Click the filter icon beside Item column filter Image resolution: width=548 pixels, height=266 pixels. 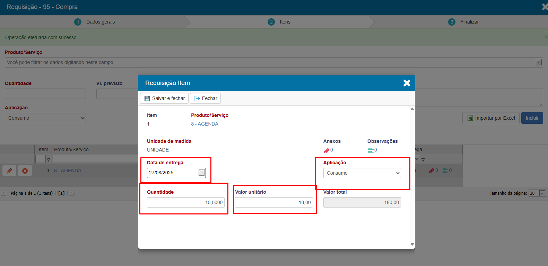click(49, 159)
